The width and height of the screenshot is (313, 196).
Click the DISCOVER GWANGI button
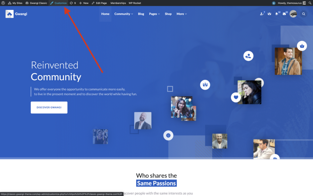[x=49, y=107]
